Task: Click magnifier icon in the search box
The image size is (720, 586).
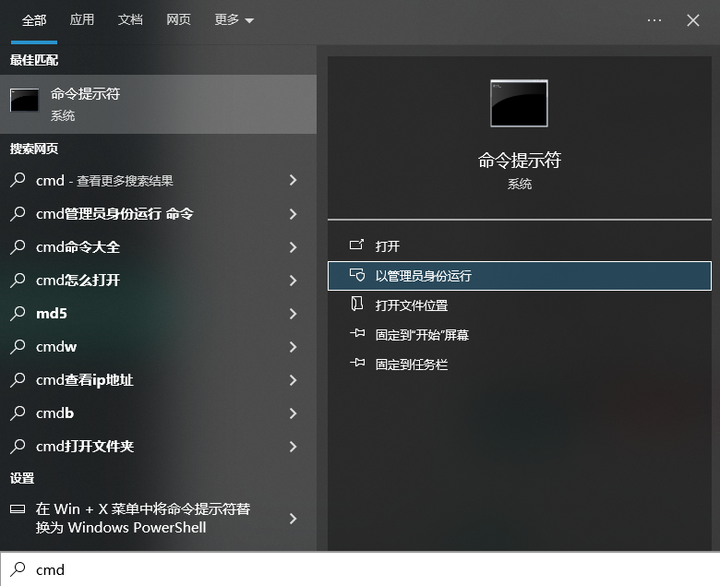Action: point(18,568)
